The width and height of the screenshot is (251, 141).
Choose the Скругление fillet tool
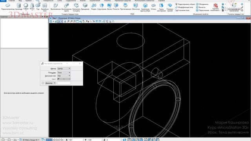102,7
